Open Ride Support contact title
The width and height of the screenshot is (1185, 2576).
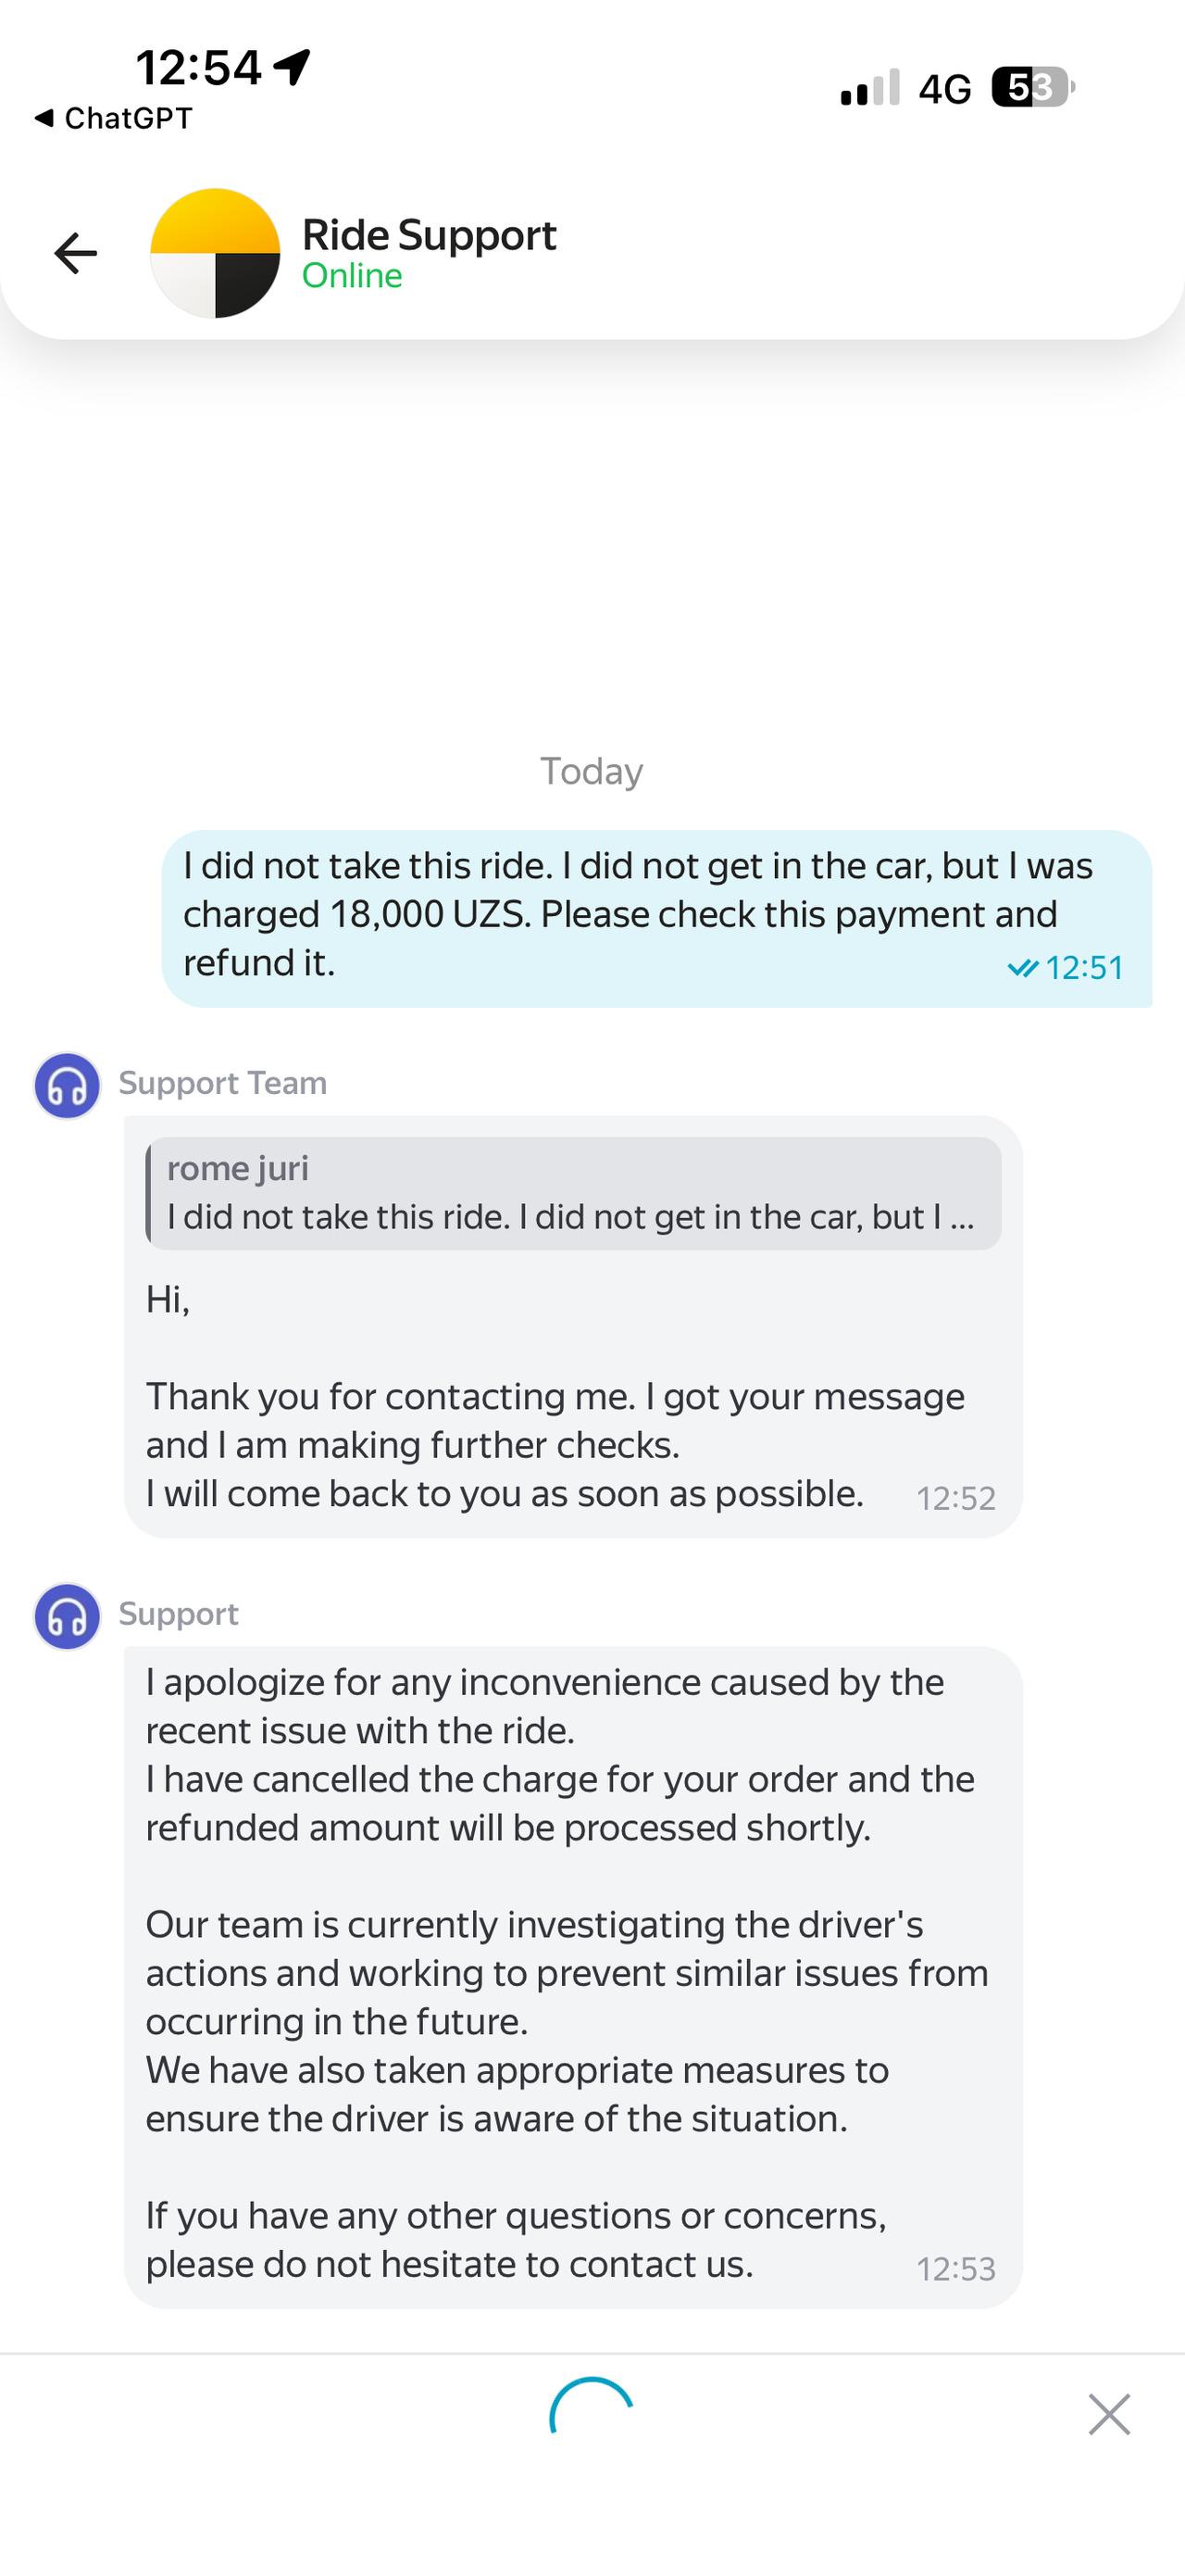(x=429, y=235)
